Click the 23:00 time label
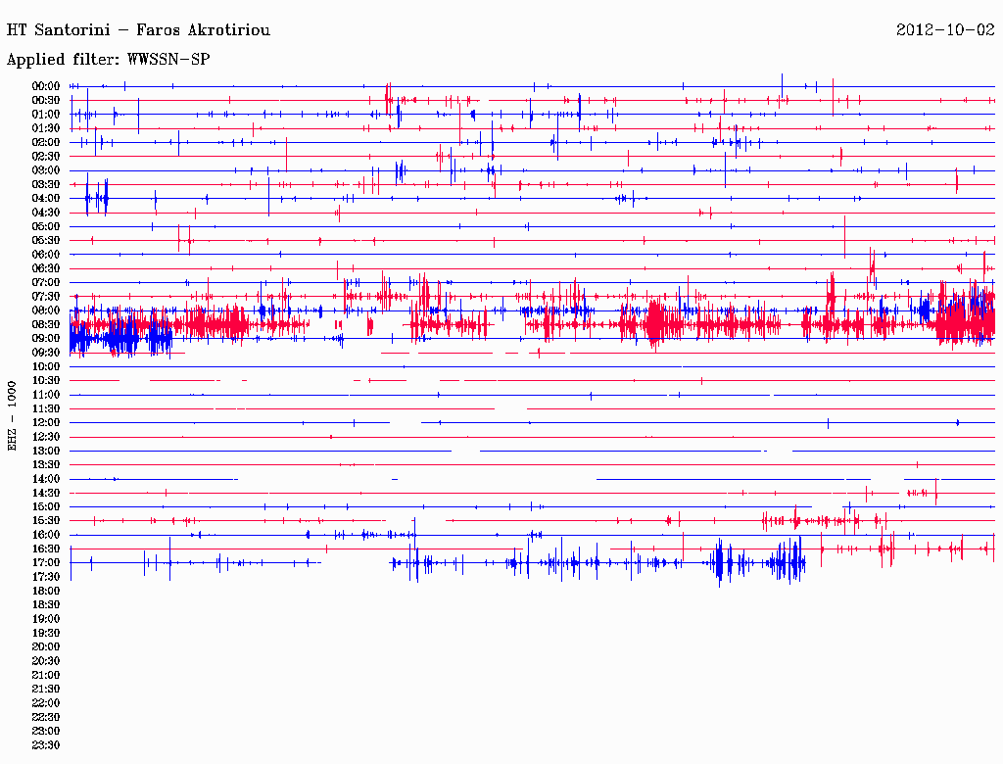The width and height of the screenshot is (1003, 764). point(46,732)
